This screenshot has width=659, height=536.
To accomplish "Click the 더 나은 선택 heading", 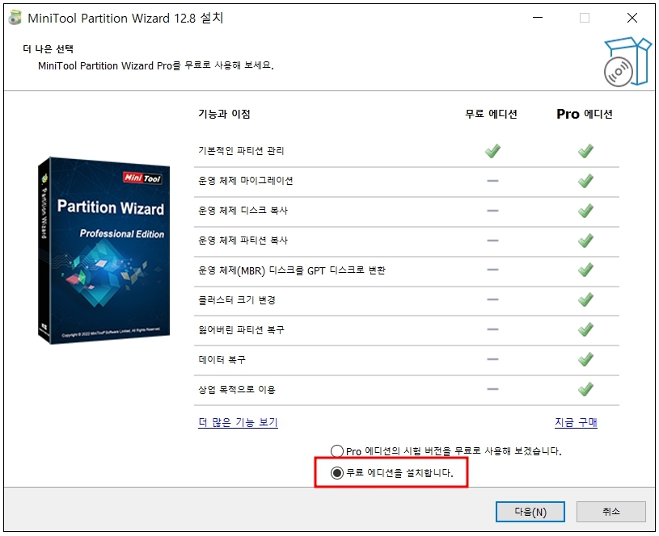I will point(48,49).
